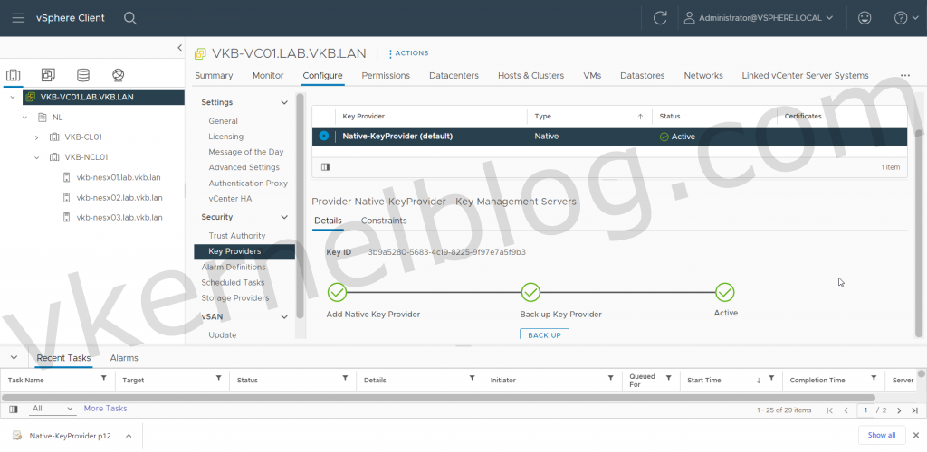Collapse the Security section

pos(283,217)
